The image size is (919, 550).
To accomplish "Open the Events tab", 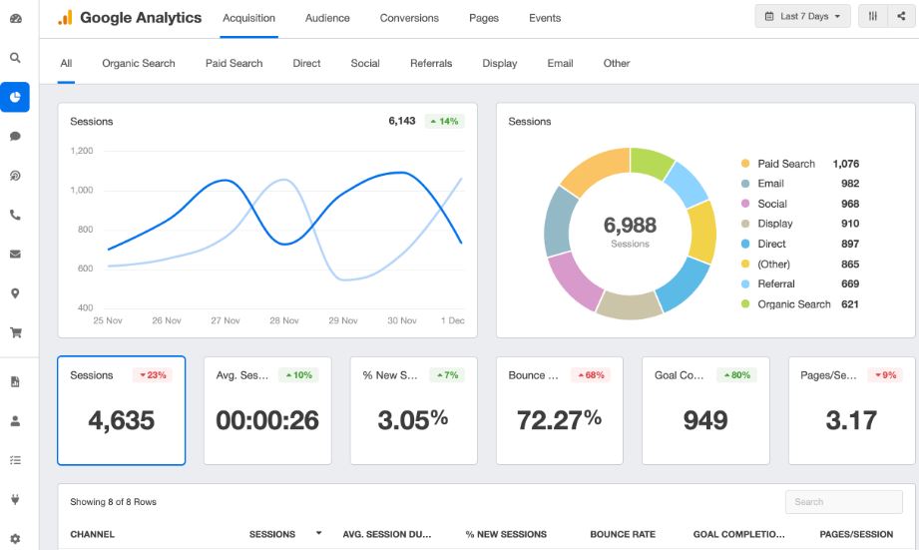I will pos(545,18).
